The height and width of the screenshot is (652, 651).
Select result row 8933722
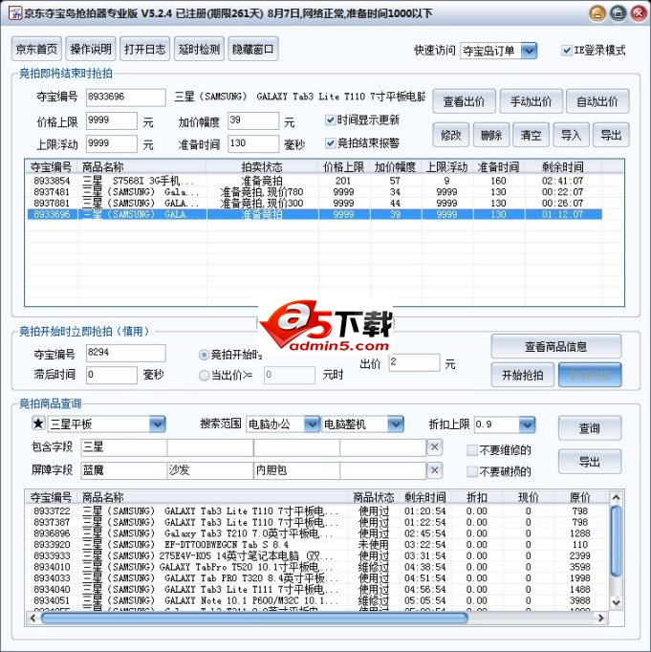pos(317,511)
